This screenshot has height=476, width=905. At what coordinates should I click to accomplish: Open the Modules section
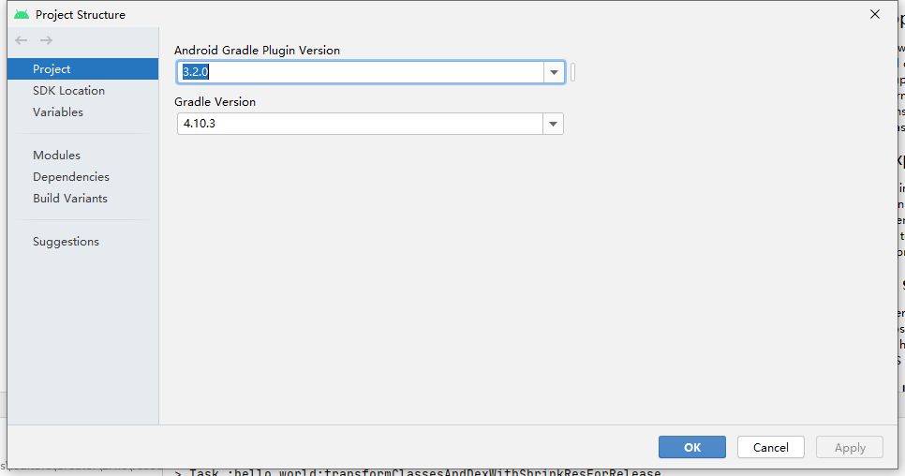tap(56, 156)
